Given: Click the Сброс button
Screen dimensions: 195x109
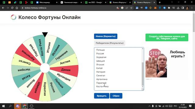Looking at the screenshot, I should pyautogui.click(x=116, y=96).
